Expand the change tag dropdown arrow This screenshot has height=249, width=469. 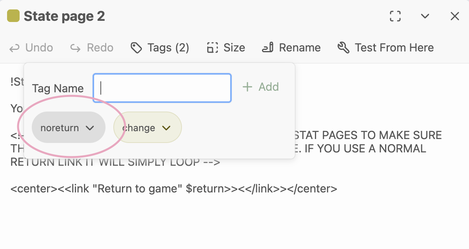pyautogui.click(x=166, y=128)
